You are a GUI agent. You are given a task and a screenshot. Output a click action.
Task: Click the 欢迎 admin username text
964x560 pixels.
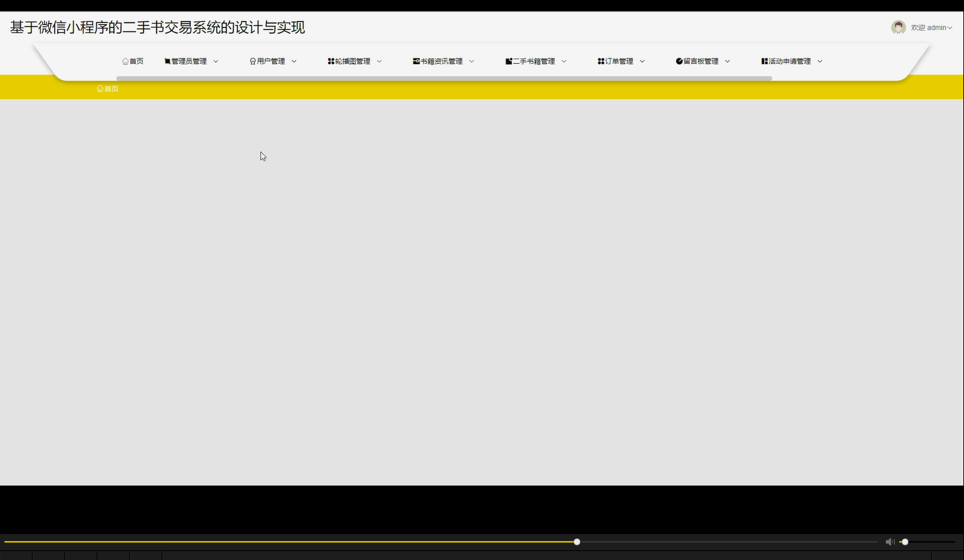pyautogui.click(x=928, y=28)
